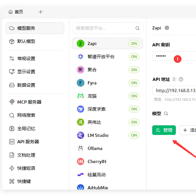Search models with magnifier beside 模型
Screen dimensions: 196x196
point(166,114)
